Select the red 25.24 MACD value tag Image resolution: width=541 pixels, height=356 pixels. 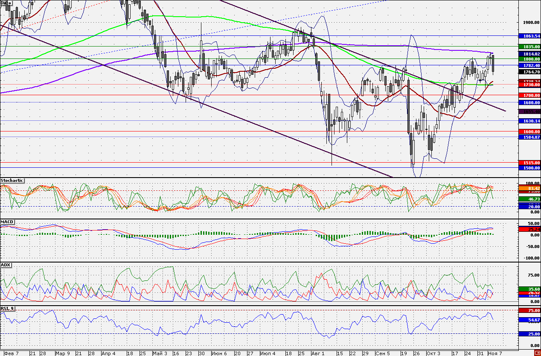(529, 229)
